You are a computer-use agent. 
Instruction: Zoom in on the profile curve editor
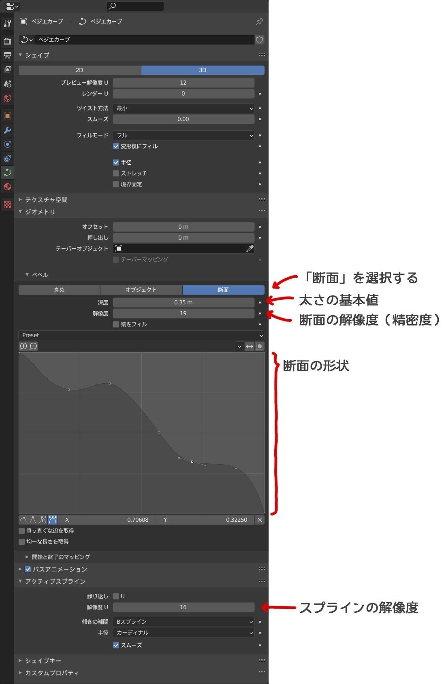click(23, 346)
